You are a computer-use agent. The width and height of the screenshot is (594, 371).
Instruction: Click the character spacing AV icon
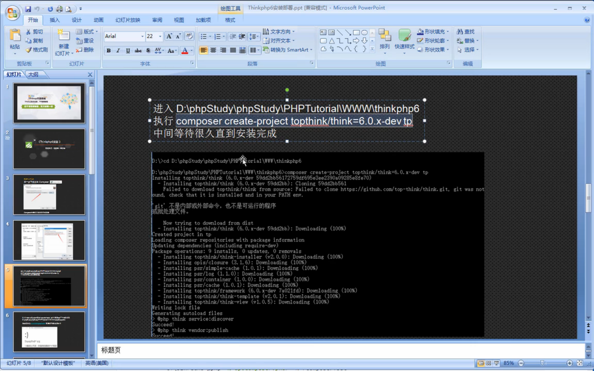(158, 51)
